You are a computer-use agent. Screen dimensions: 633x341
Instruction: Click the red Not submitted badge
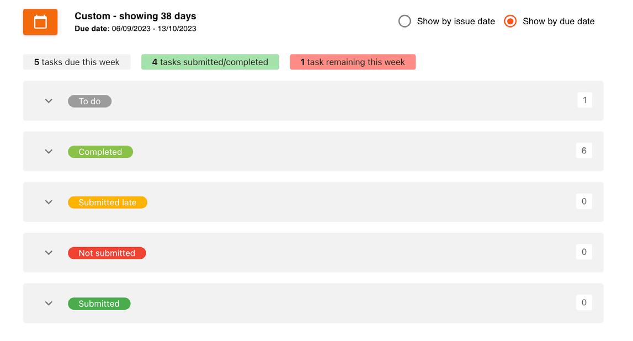[107, 253]
